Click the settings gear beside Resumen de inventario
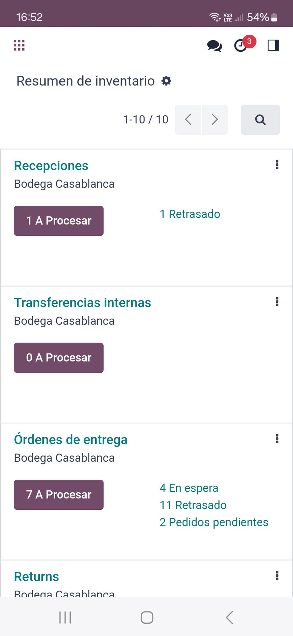The image size is (293, 636). (166, 81)
